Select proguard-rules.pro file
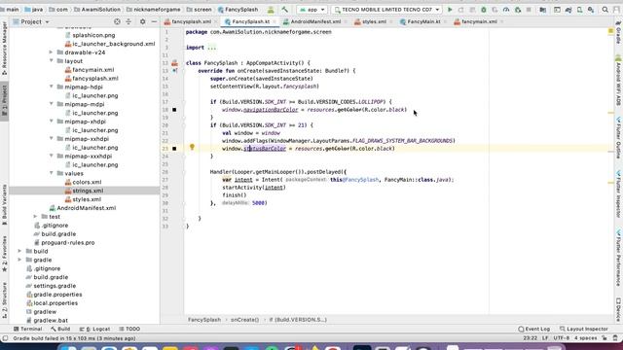This screenshot has height=350, width=623. (68, 242)
